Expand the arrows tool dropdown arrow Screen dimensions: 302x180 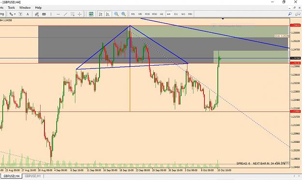point(15,14)
